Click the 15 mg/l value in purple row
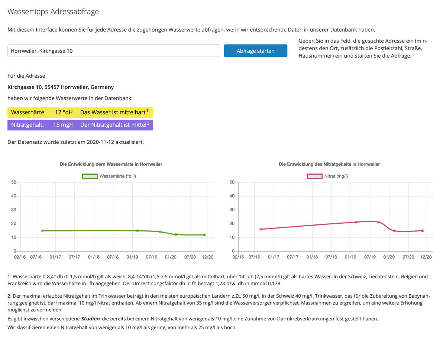446x340 pixels. point(63,125)
